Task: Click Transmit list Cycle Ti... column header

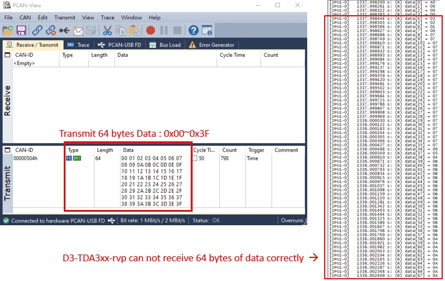Action: (x=205, y=150)
